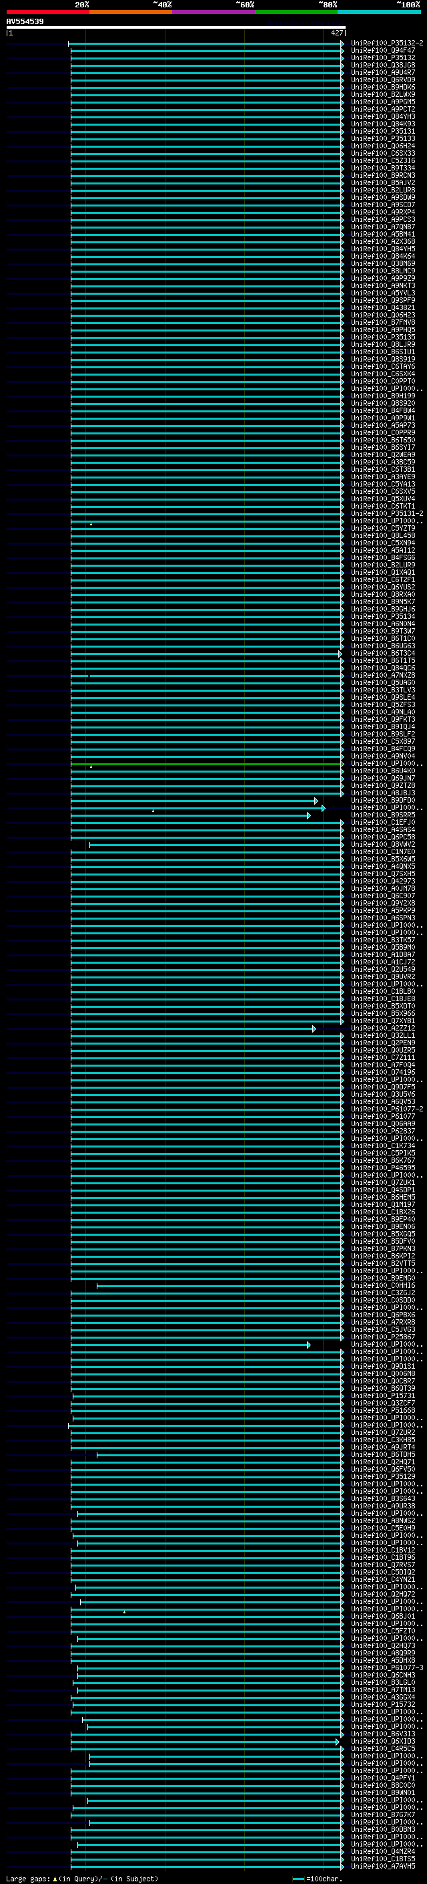
Task: Select hit UniRef100_B9HDK6
Action: tap(383, 87)
